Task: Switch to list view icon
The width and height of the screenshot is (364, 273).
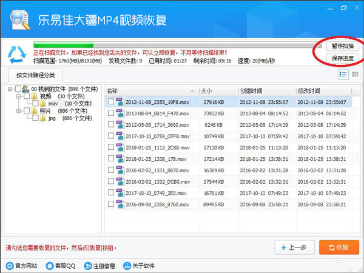Action: [x=343, y=74]
